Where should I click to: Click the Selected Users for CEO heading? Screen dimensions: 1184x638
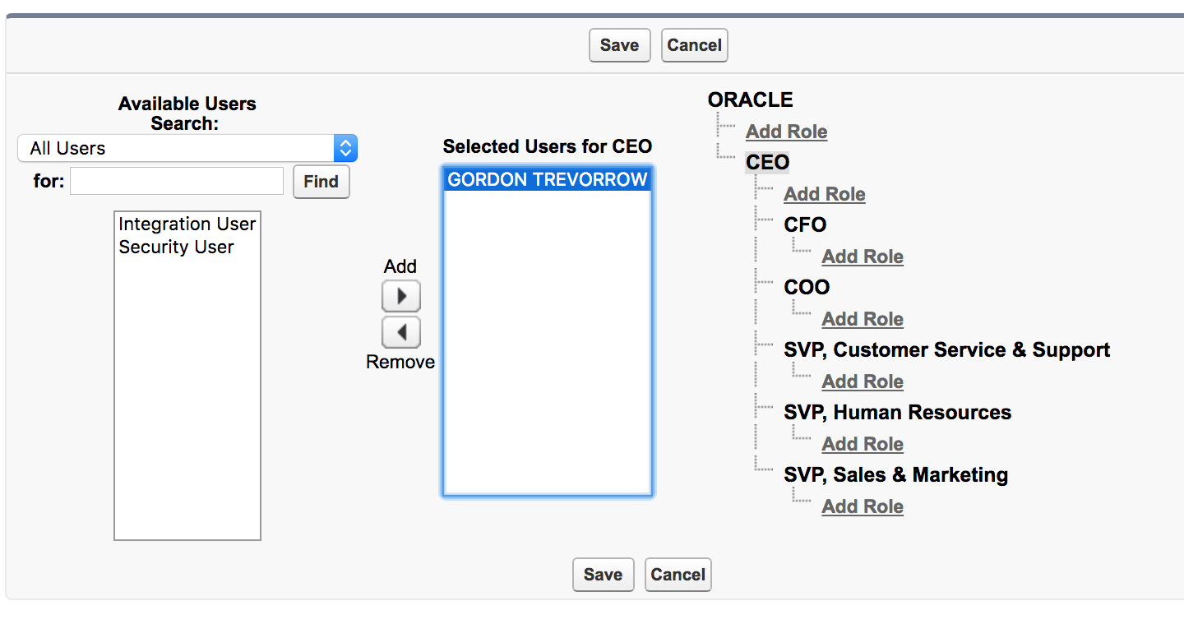click(548, 146)
